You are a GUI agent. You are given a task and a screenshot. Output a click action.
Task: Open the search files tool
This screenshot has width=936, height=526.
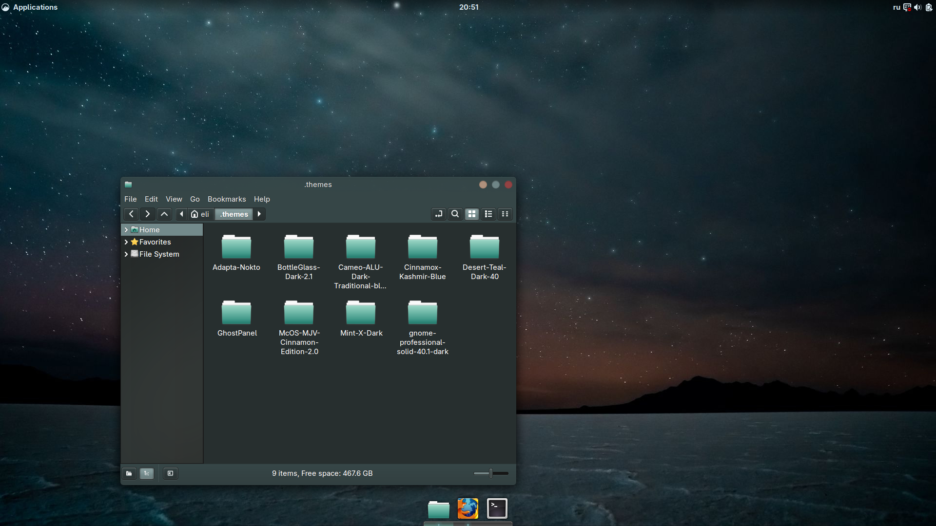pyautogui.click(x=455, y=214)
